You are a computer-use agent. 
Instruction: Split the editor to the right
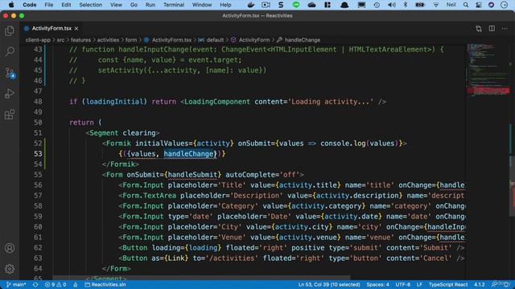492,29
